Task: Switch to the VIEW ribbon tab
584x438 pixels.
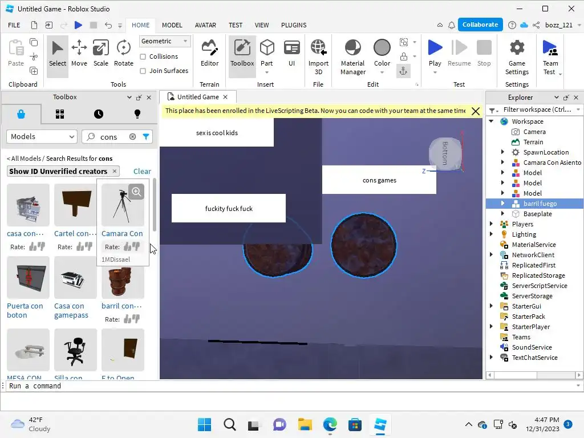Action: (261, 25)
